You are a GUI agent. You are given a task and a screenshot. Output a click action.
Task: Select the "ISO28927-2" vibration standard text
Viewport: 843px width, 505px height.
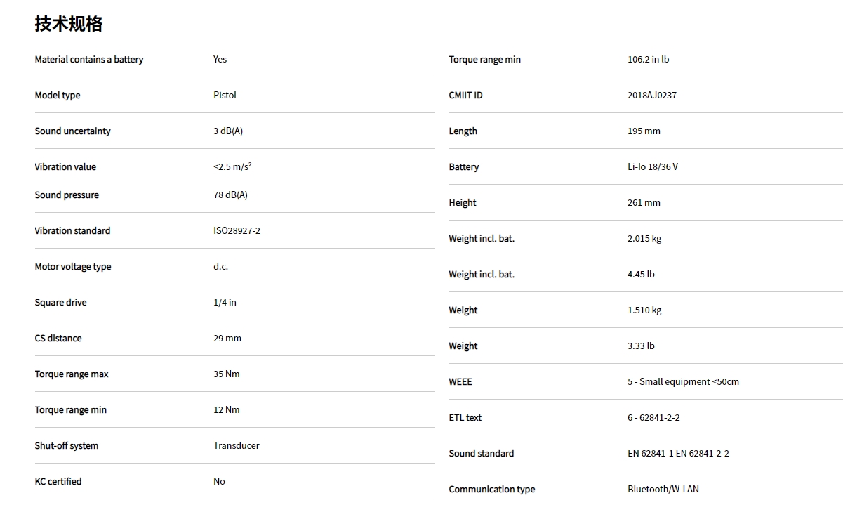[x=237, y=231]
